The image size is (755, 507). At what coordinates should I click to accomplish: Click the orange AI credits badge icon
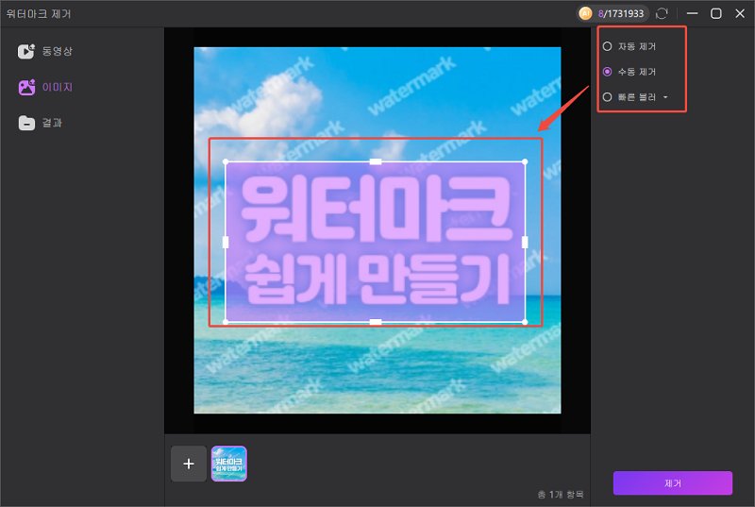[586, 13]
